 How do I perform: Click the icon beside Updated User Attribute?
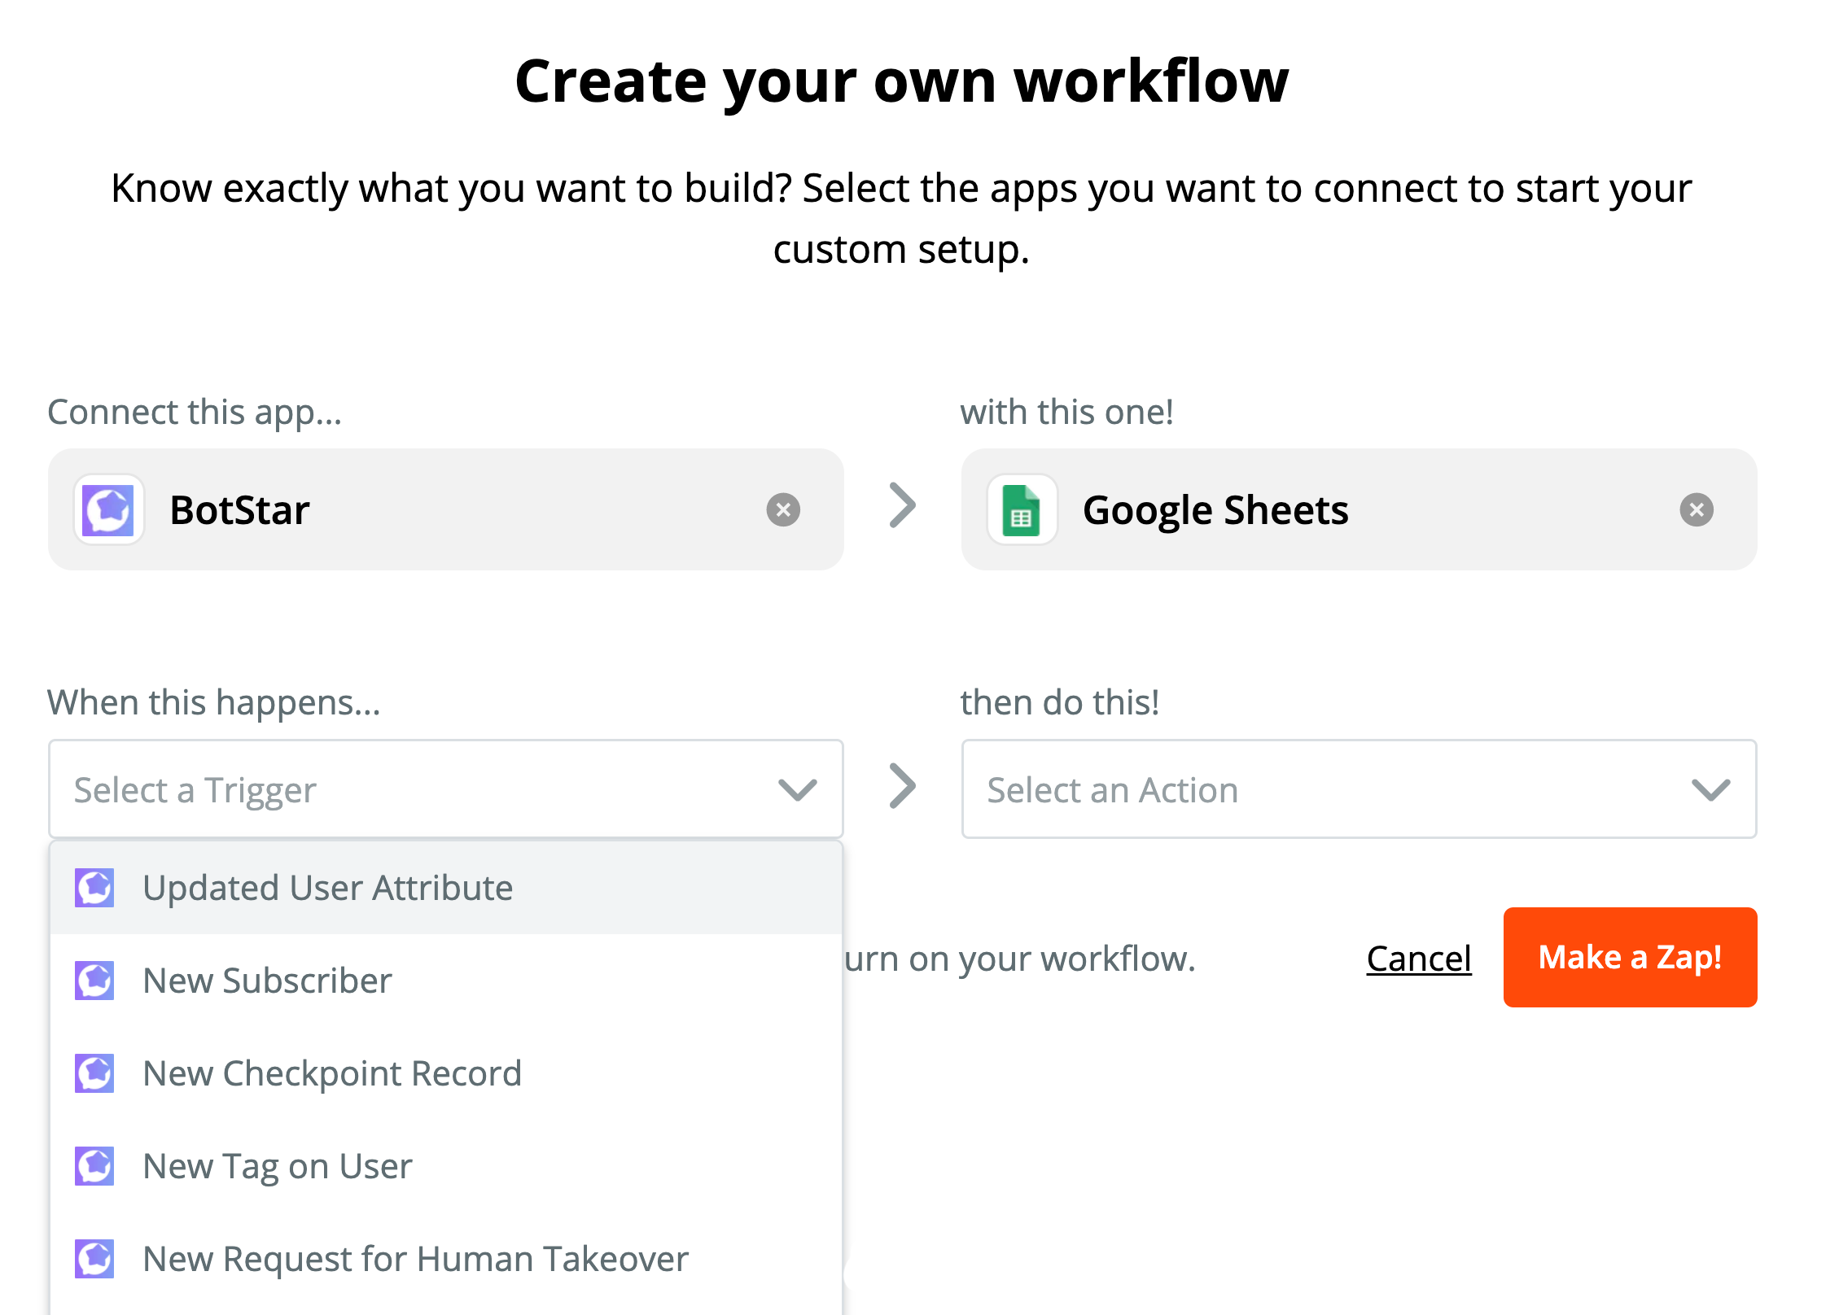tap(94, 888)
